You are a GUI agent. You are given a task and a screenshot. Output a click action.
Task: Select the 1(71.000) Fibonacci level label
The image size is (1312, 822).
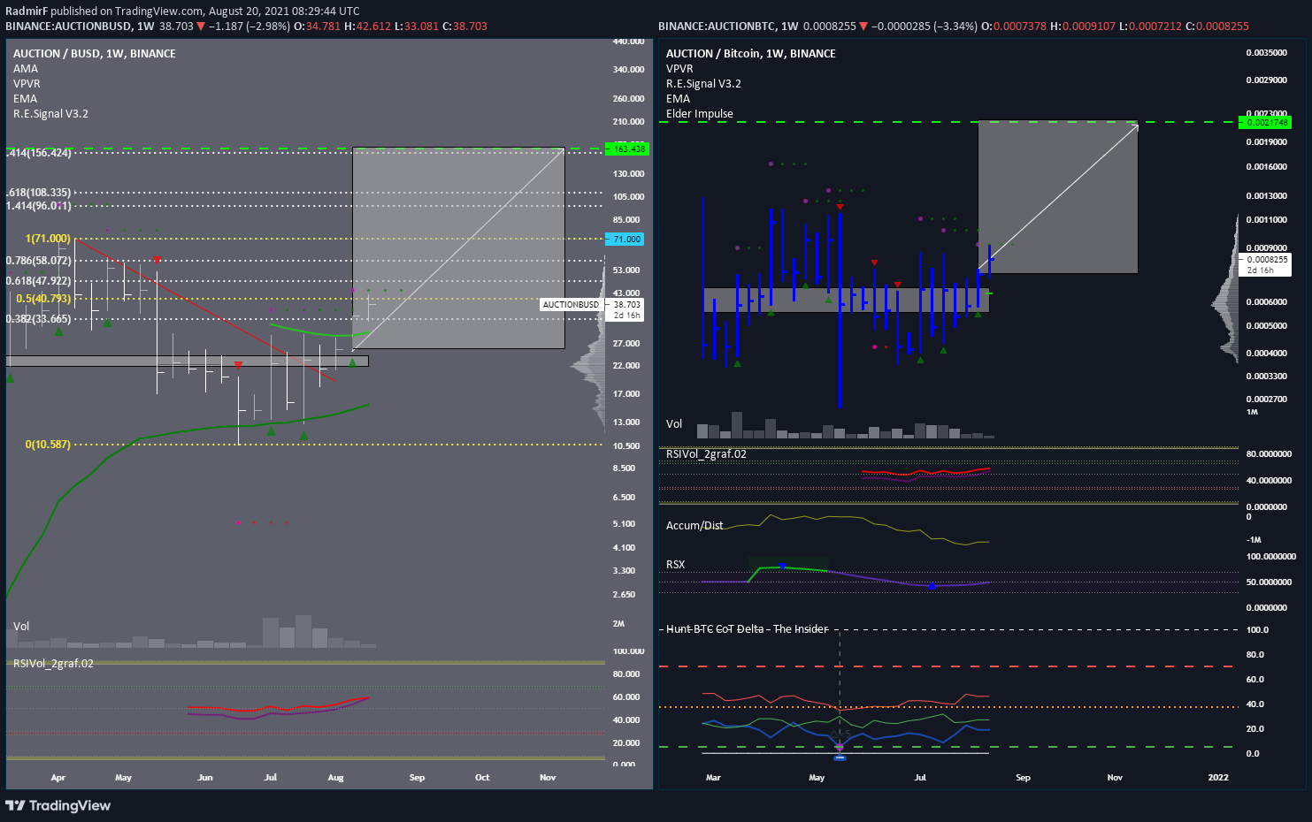point(48,239)
